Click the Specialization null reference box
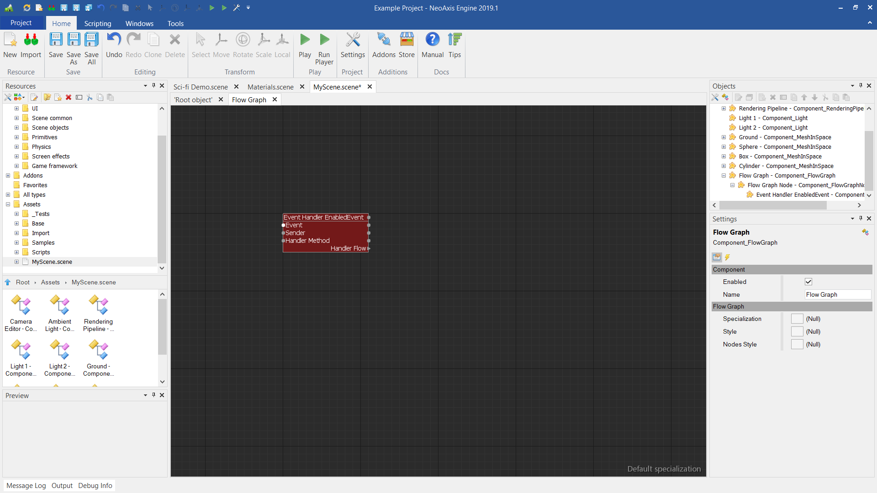The height and width of the screenshot is (493, 877). click(x=797, y=319)
